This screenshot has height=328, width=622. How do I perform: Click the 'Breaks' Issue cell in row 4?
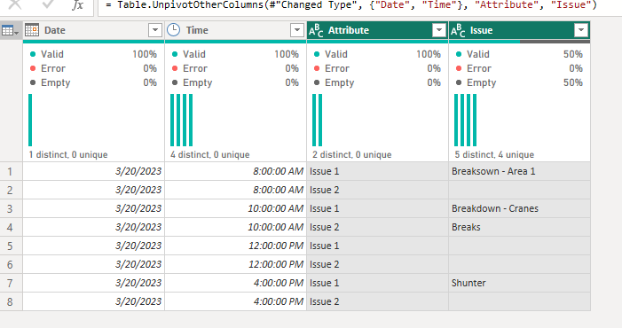520,227
